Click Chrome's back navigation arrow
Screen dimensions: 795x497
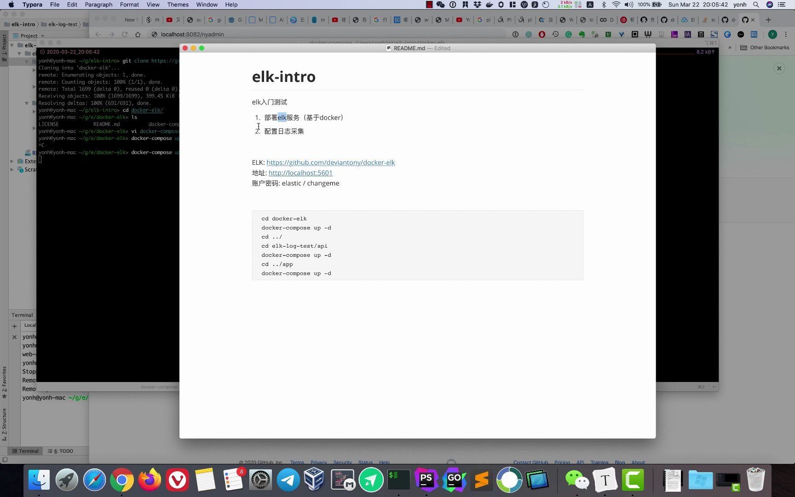[x=98, y=35]
